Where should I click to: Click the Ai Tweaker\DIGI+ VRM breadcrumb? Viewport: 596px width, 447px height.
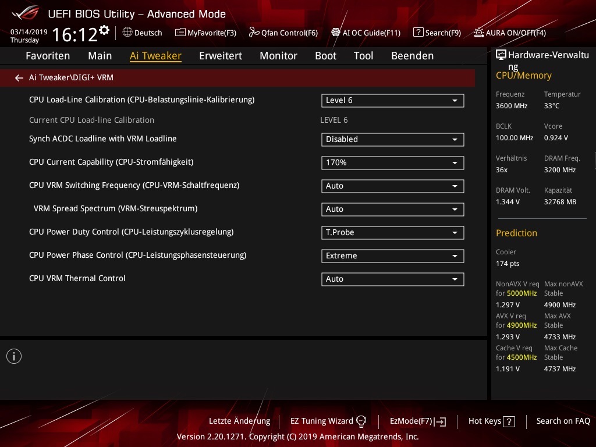71,77
